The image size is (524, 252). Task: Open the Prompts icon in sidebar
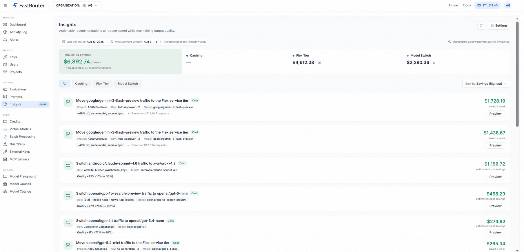tap(5, 97)
